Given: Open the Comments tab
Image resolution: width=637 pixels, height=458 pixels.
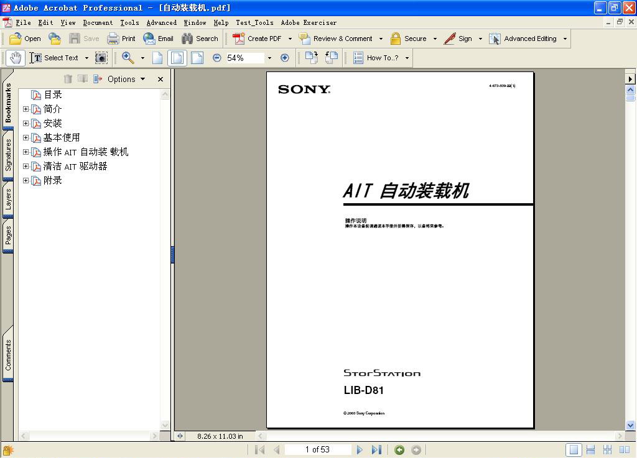Looking at the screenshot, I should click(x=8, y=354).
